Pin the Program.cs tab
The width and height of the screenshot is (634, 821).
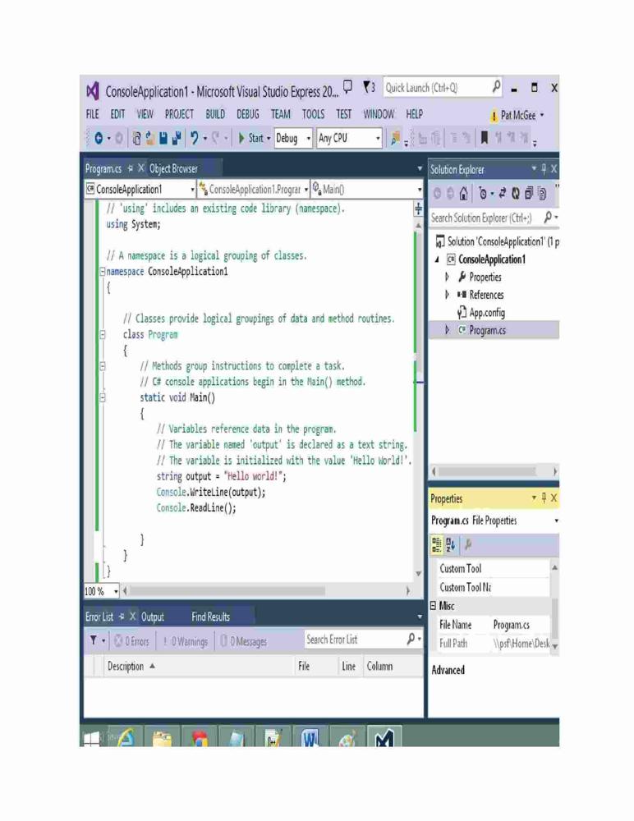pyautogui.click(x=131, y=168)
